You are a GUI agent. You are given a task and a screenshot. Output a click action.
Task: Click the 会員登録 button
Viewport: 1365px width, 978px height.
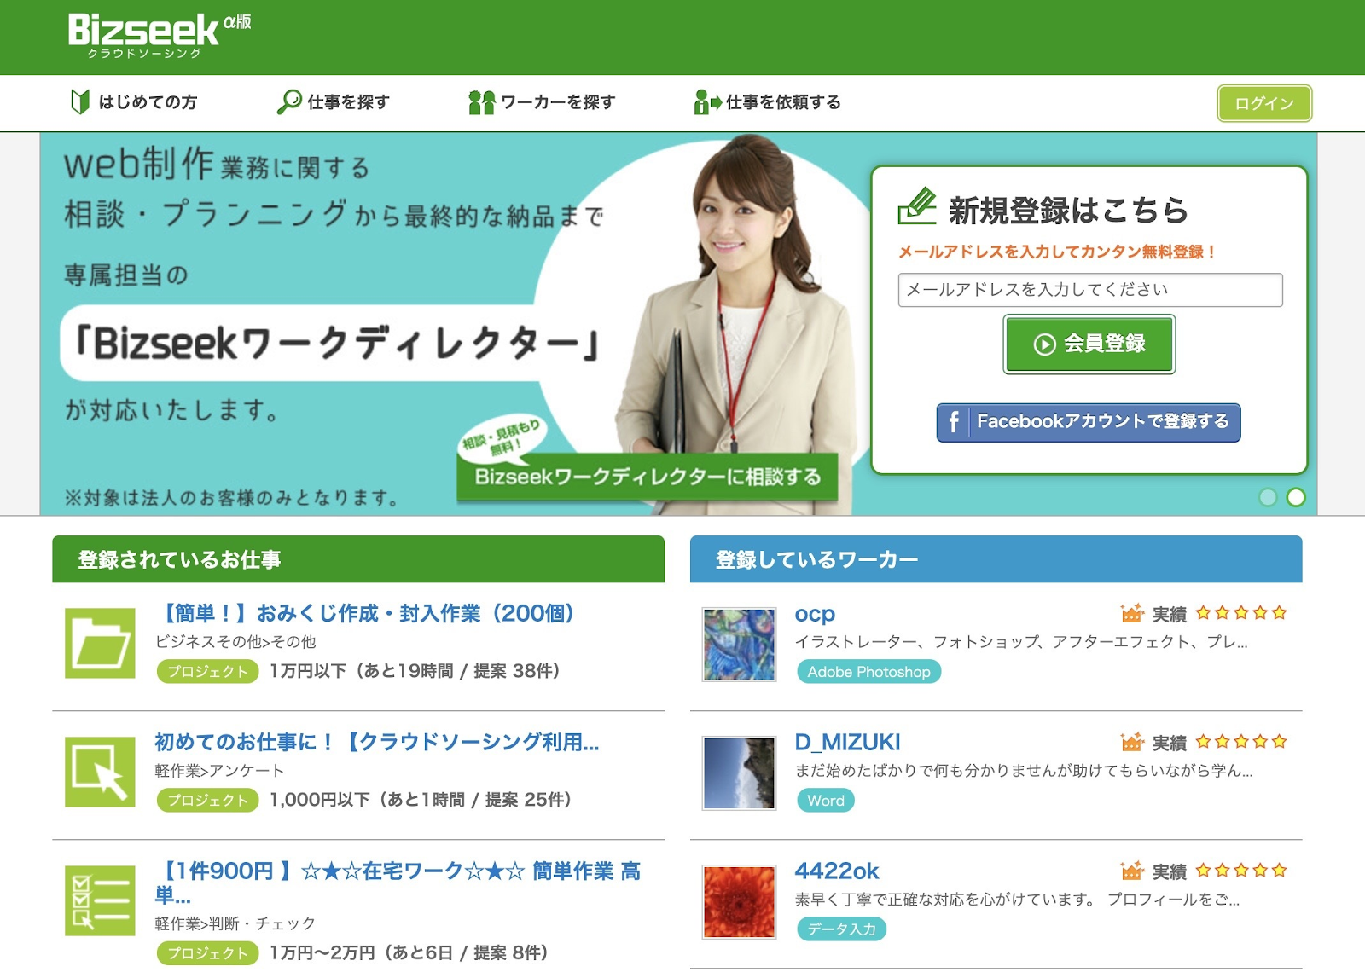(x=1089, y=344)
